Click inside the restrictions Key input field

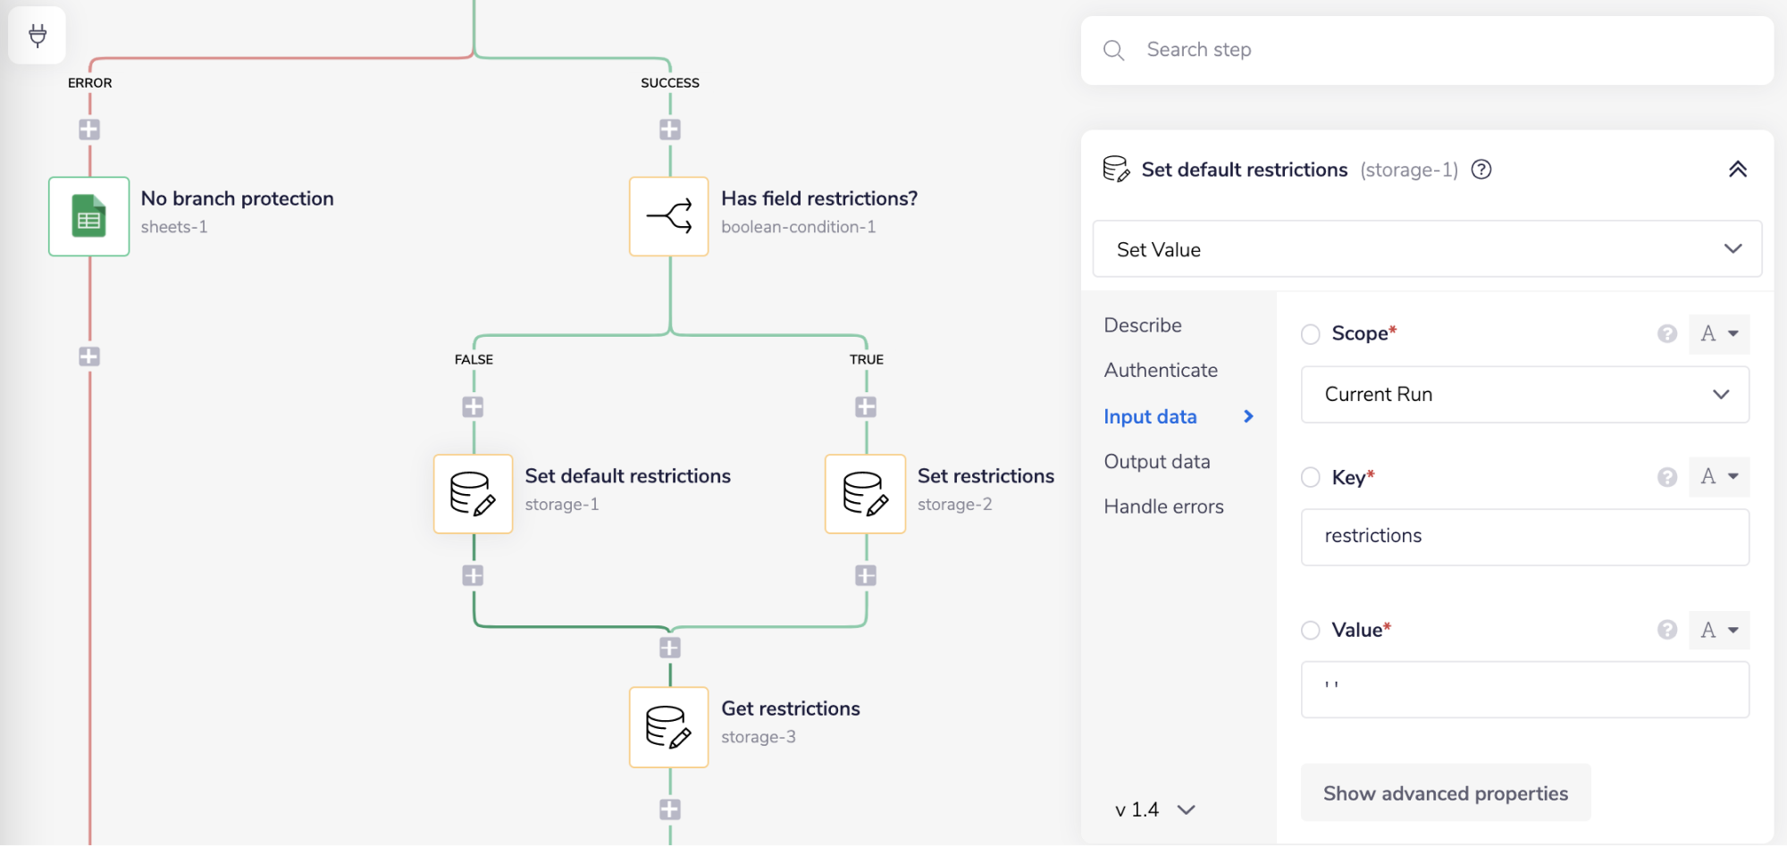coord(1524,536)
